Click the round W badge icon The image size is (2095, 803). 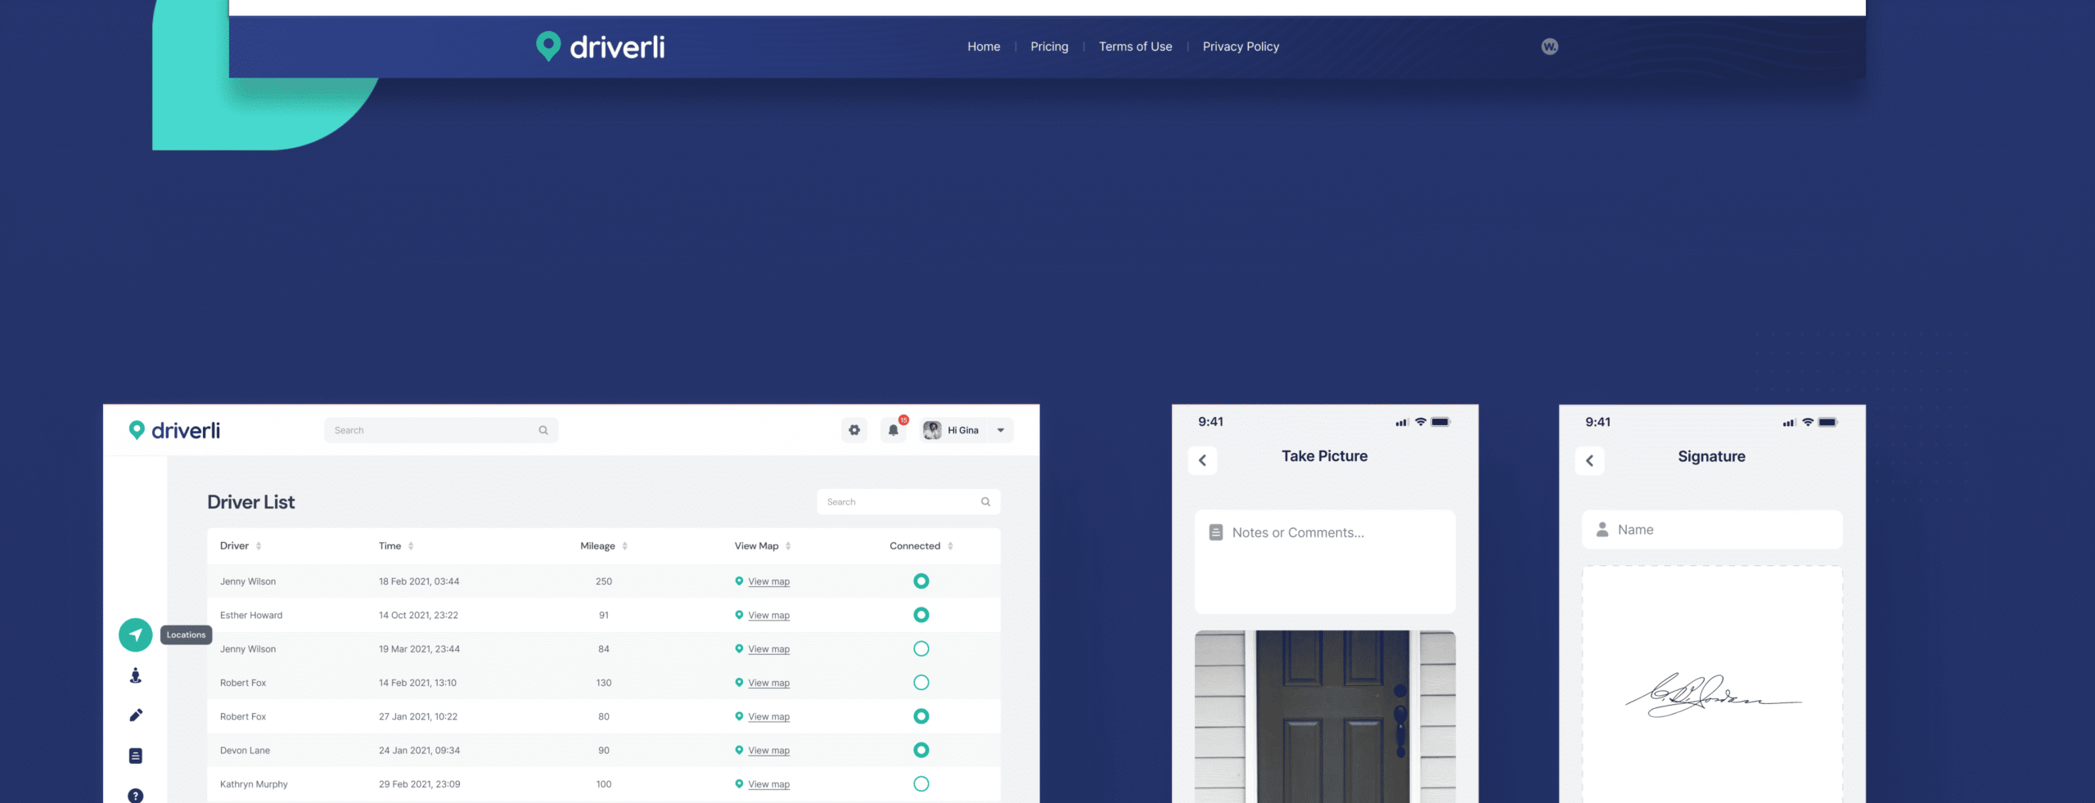pyautogui.click(x=1549, y=47)
